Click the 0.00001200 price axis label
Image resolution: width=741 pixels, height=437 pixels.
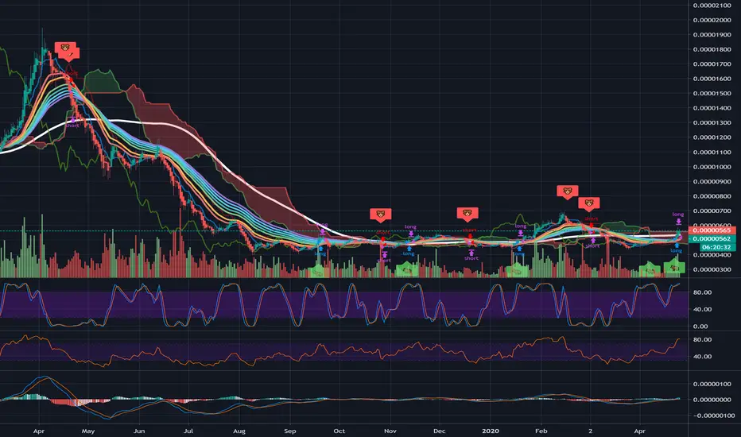712,137
